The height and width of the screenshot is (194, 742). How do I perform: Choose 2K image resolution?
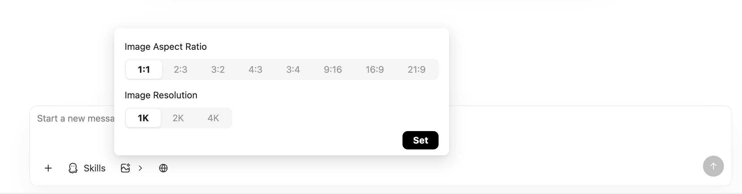point(178,118)
